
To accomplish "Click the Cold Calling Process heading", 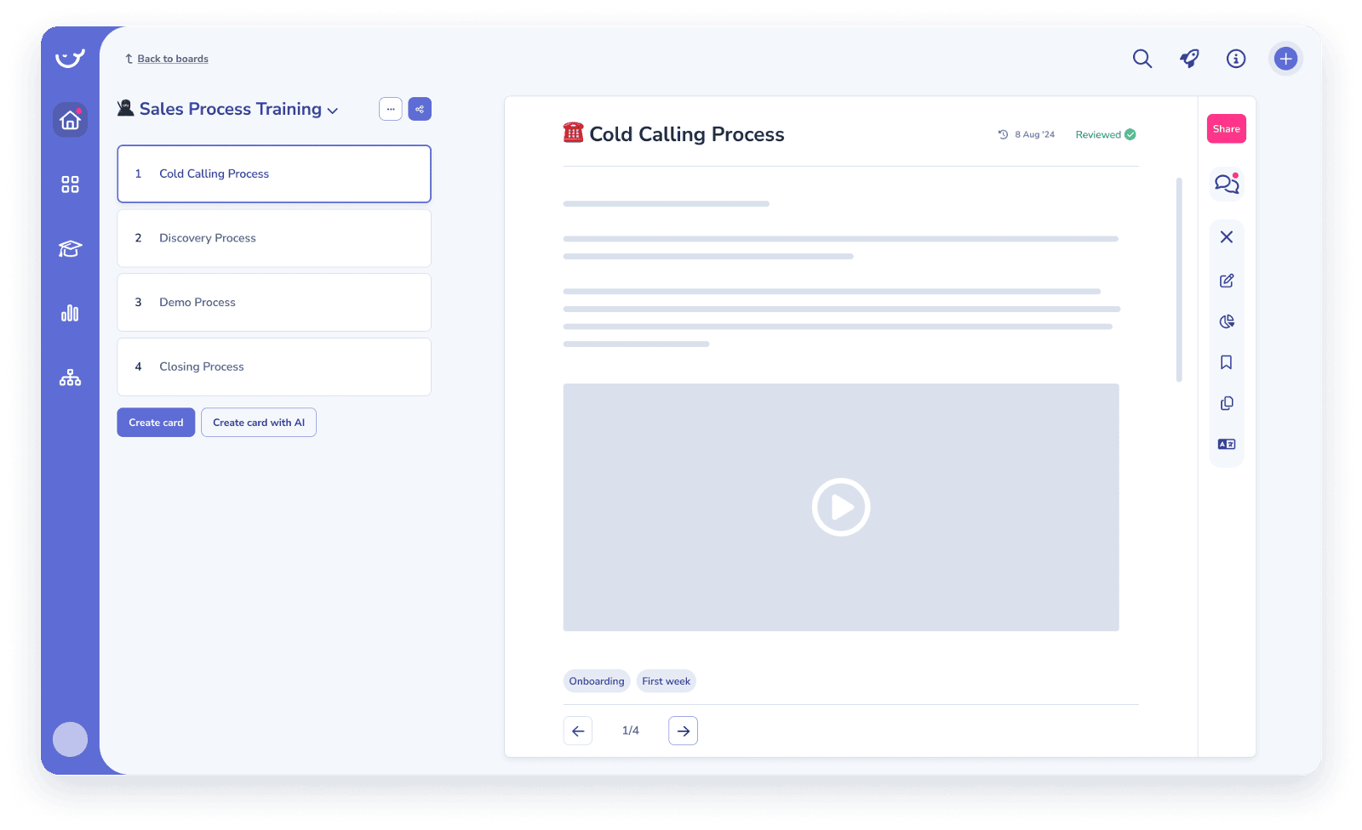I will click(x=687, y=134).
